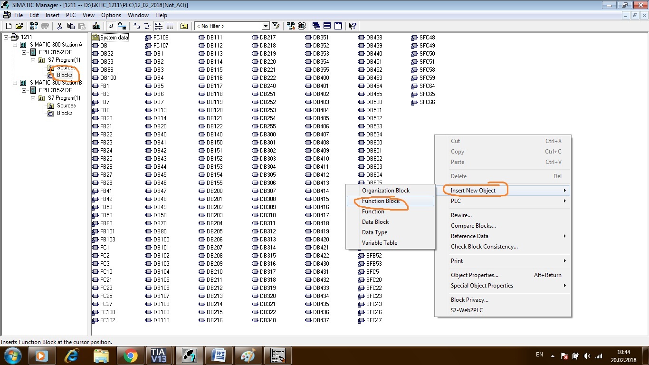Screen dimensions: 649x365
Task: Click the Up One Level folder icon
Action: coord(184,26)
